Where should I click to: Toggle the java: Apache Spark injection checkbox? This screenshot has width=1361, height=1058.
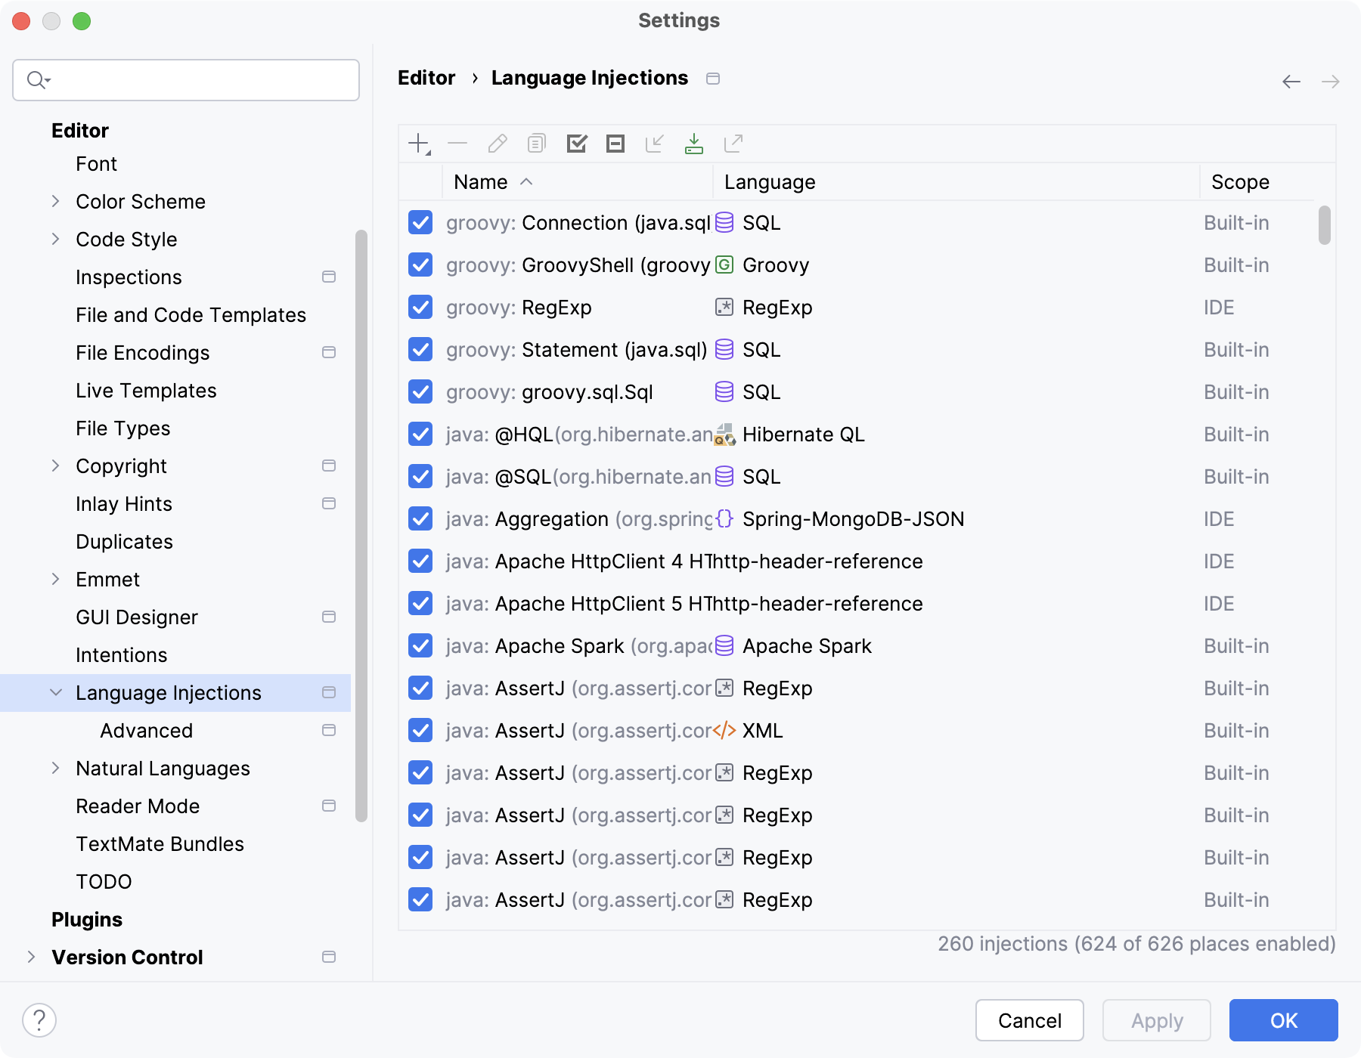point(420,646)
